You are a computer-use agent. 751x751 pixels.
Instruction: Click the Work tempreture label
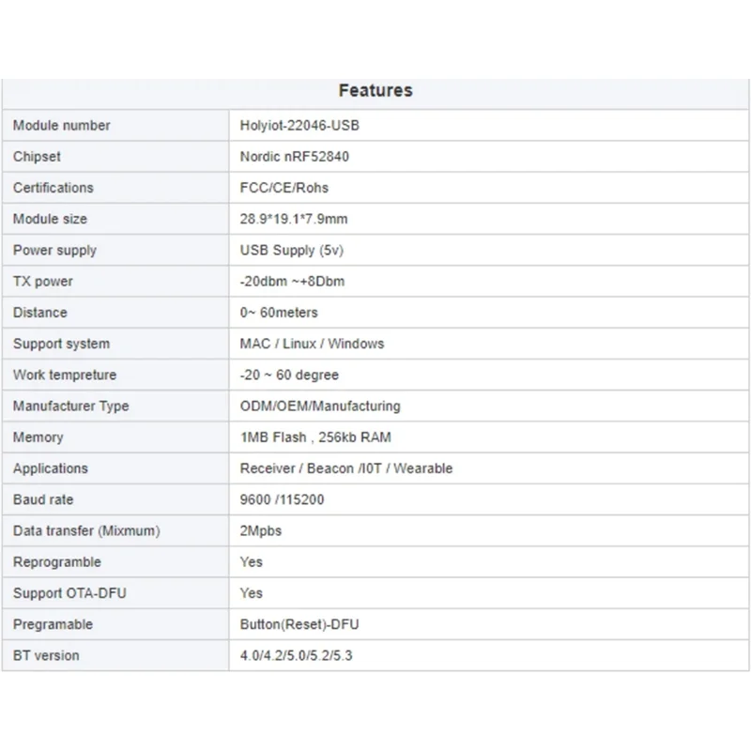(x=65, y=375)
